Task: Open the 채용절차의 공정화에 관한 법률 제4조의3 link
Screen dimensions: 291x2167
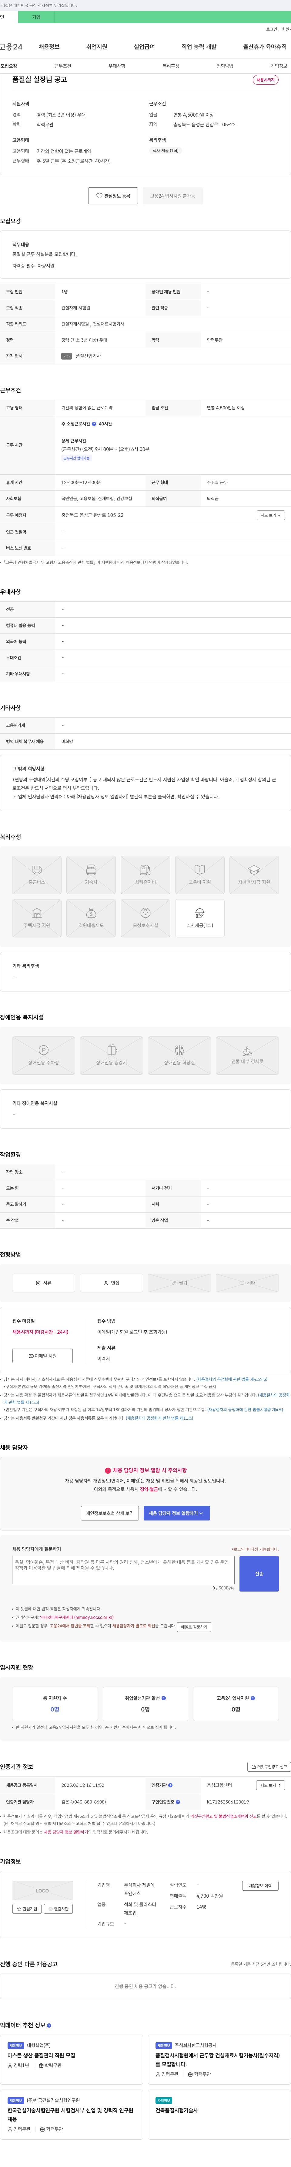Action: tap(232, 1380)
